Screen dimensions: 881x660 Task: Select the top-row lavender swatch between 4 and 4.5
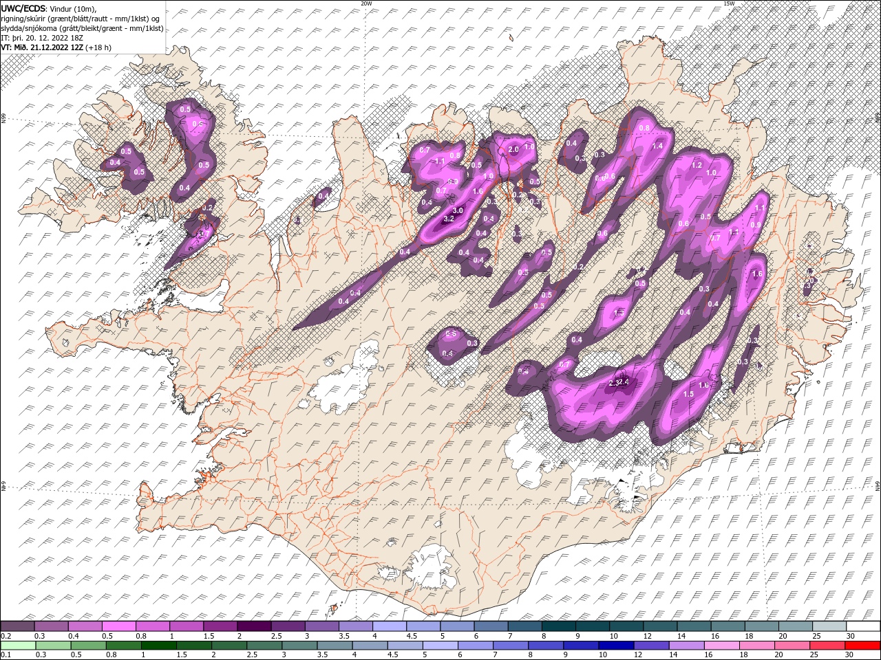[x=389, y=626]
